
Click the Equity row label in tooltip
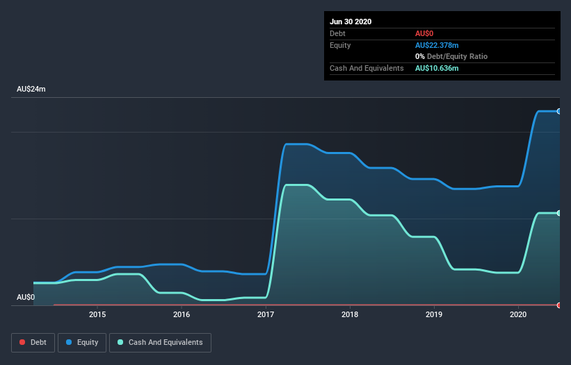[x=340, y=45]
